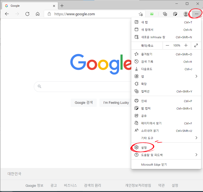This screenshot has height=192, width=203.
Task: Click the Google logo image
Action: coord(101,64)
